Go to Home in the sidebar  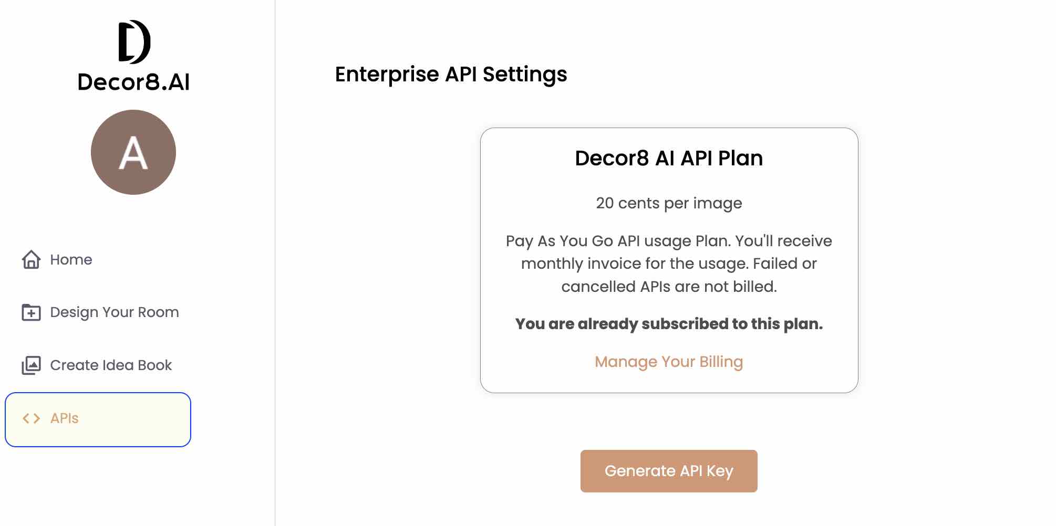71,259
